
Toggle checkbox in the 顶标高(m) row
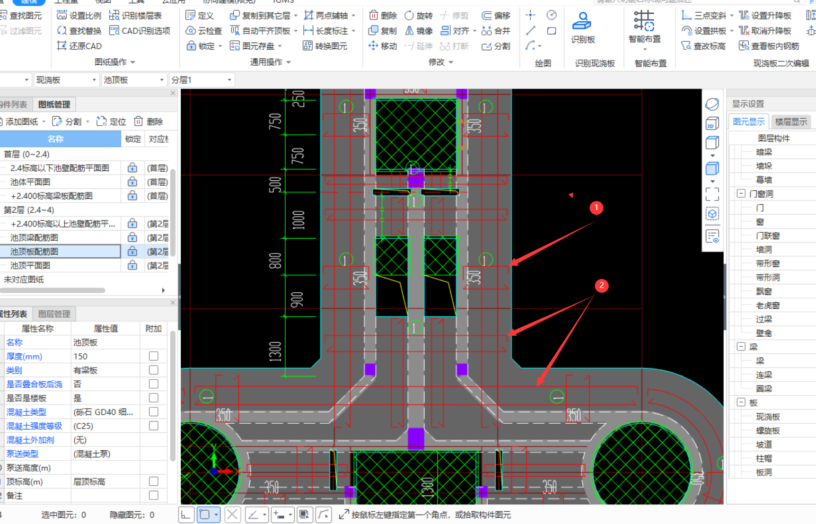coord(153,481)
